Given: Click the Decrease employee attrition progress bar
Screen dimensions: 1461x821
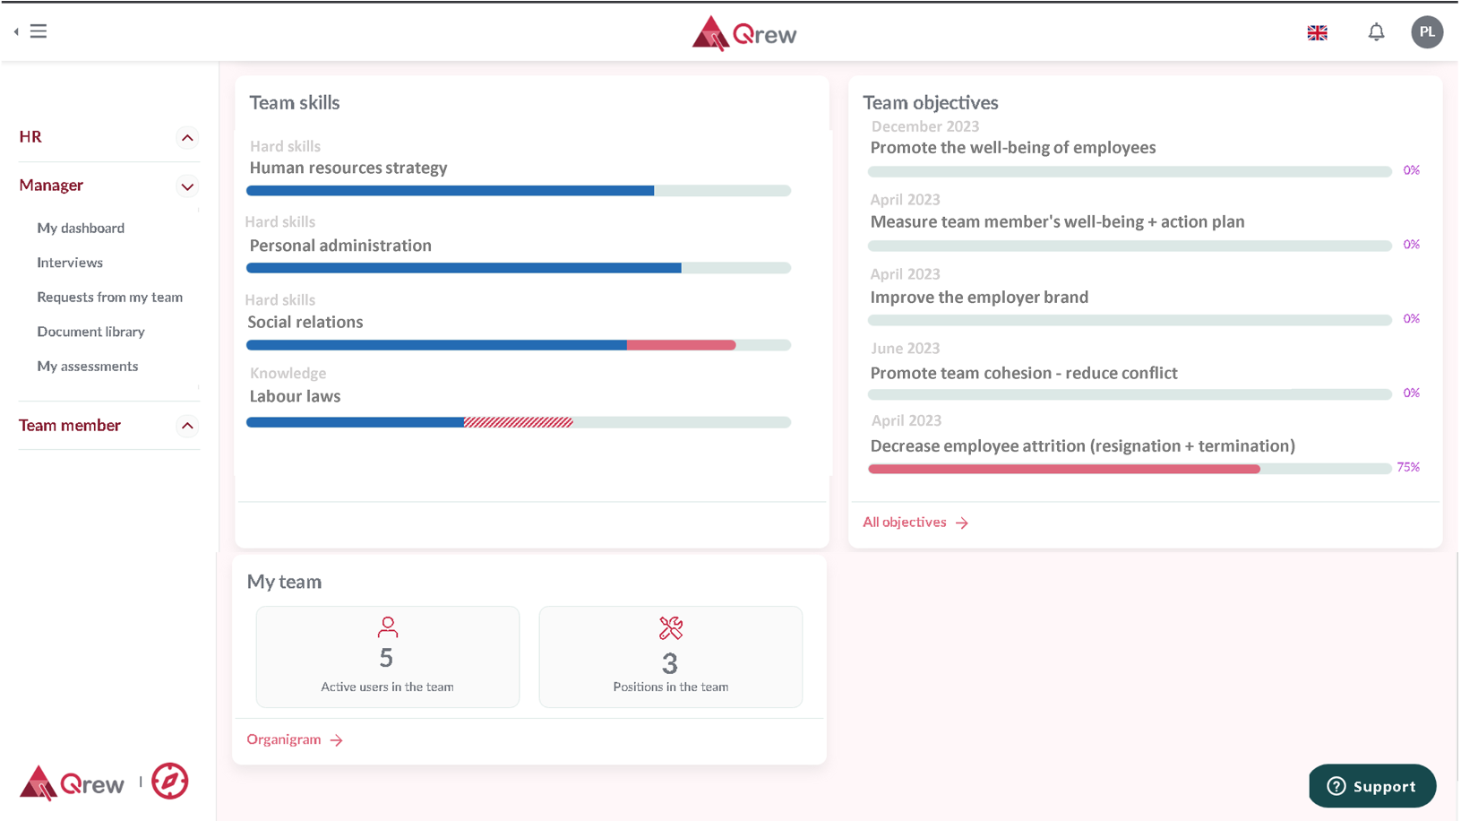Looking at the screenshot, I should [x=1129, y=469].
